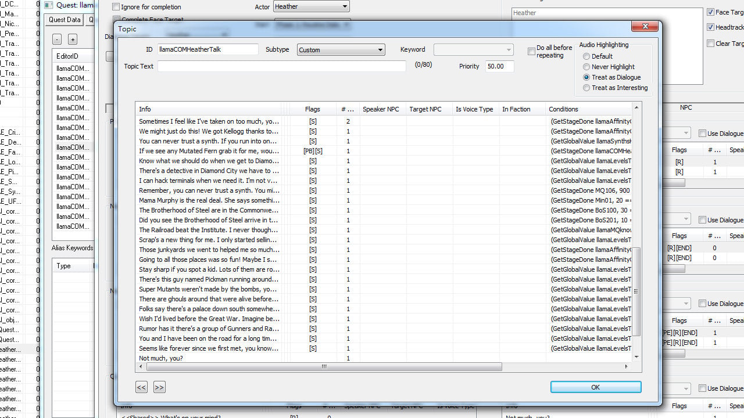Select row 'Sometimes I feel like I've taken on too much'
Screen dimensions: 744x418
(x=384, y=121)
